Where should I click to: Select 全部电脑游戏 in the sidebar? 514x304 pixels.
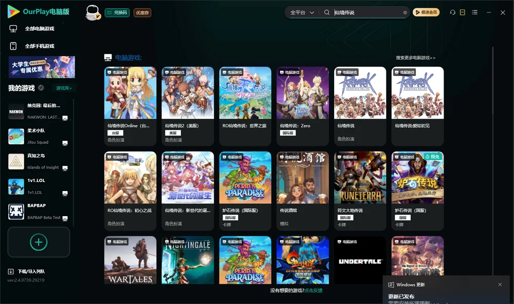click(x=40, y=29)
